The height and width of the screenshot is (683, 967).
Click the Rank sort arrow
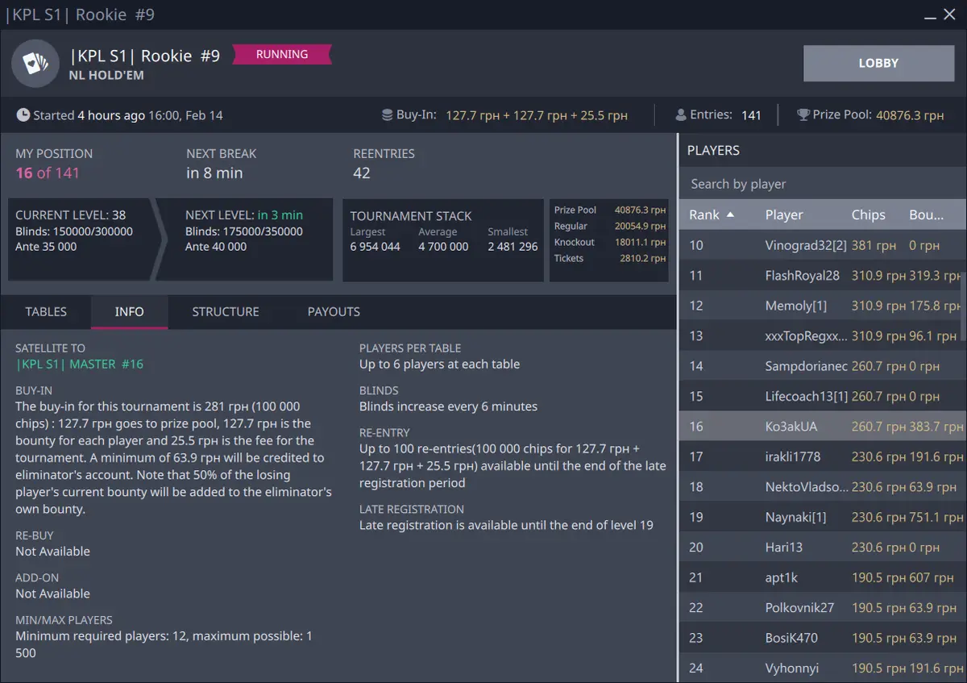(731, 214)
